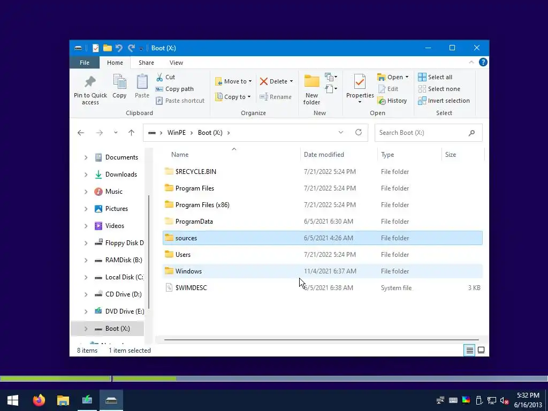Click Rename in the Organize group
Viewport: 548px width, 411px height.
click(x=276, y=97)
